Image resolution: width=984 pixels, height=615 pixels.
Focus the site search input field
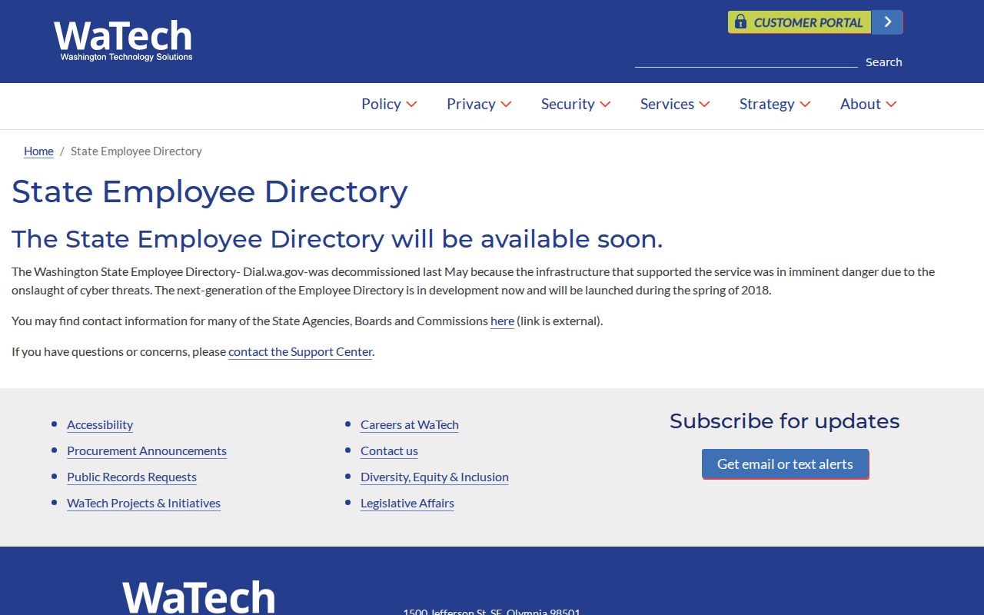point(746,61)
